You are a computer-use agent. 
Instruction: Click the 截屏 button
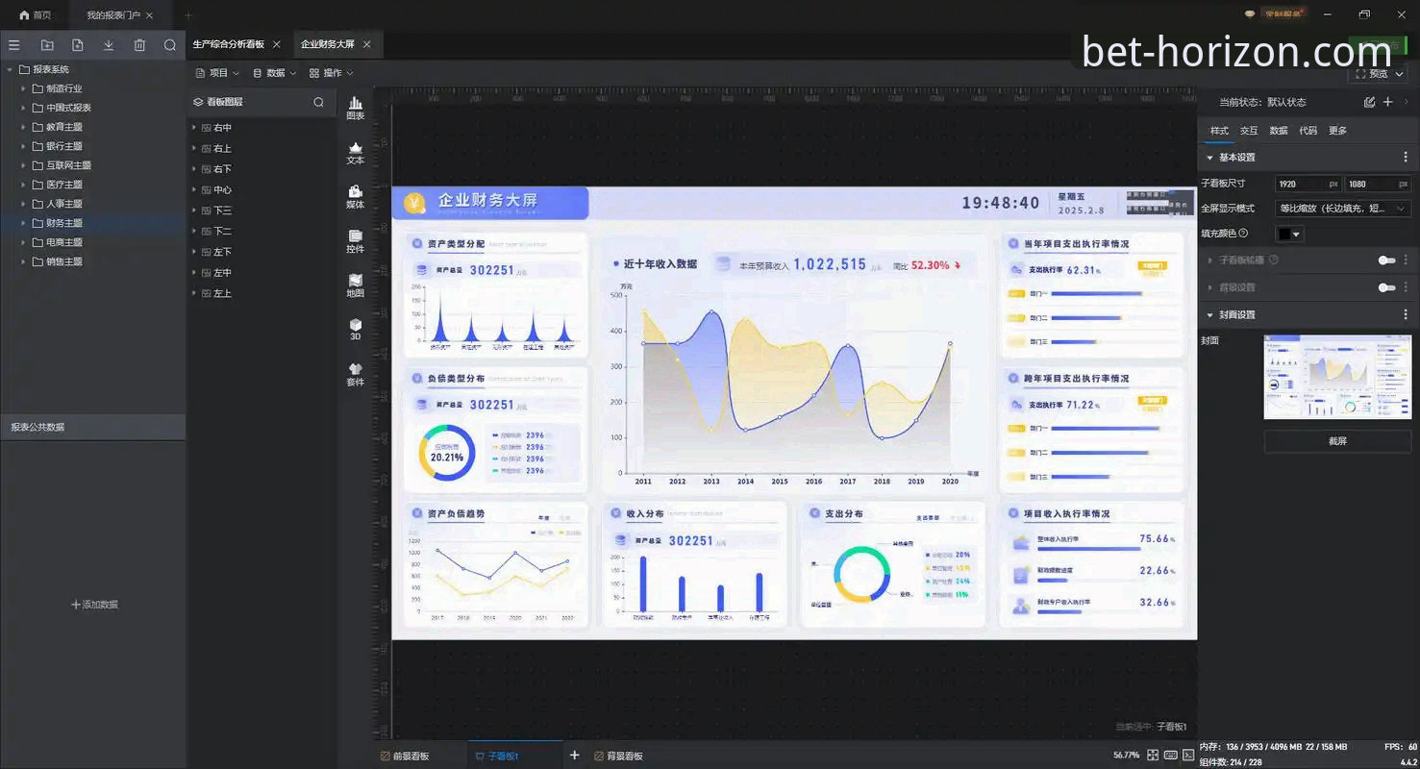pyautogui.click(x=1337, y=441)
